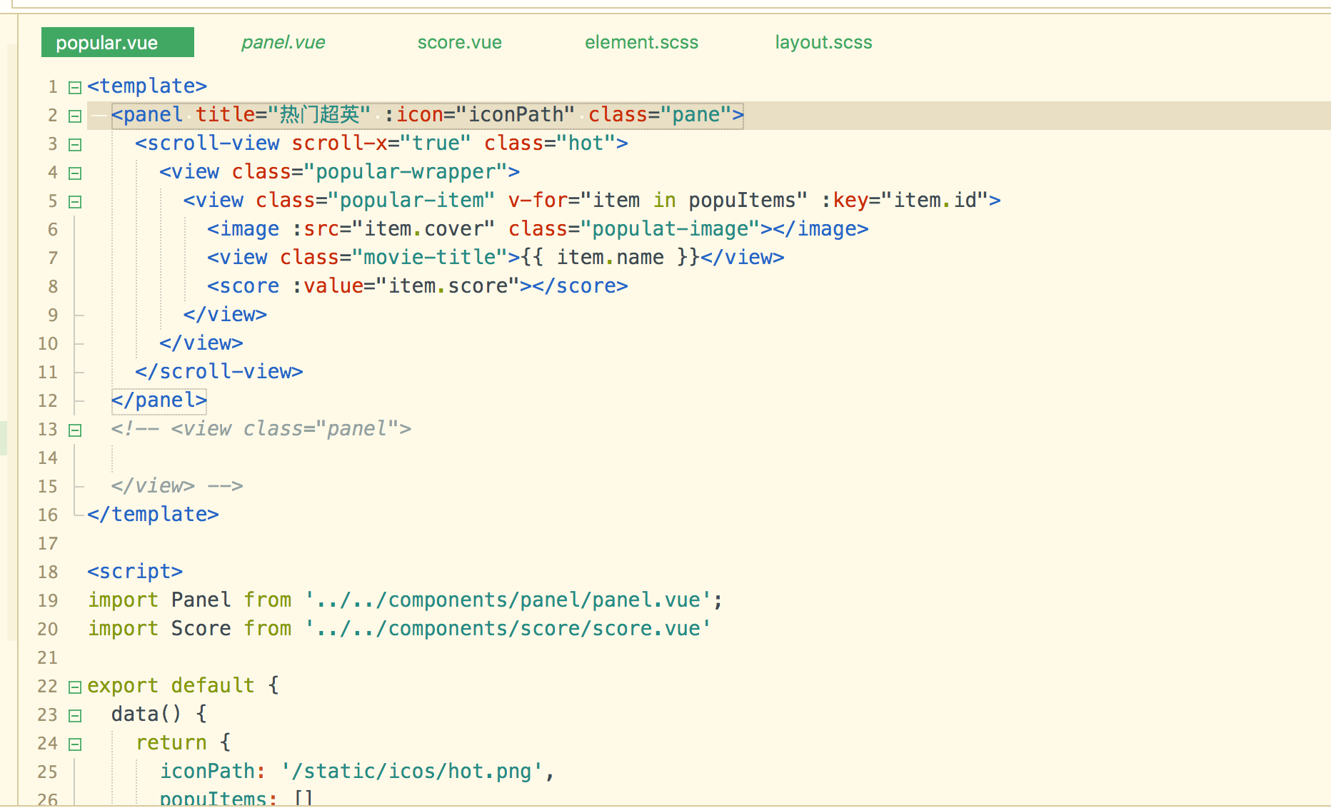
Task: Place cursor in title="热门超英" attribute
Action: click(x=283, y=114)
